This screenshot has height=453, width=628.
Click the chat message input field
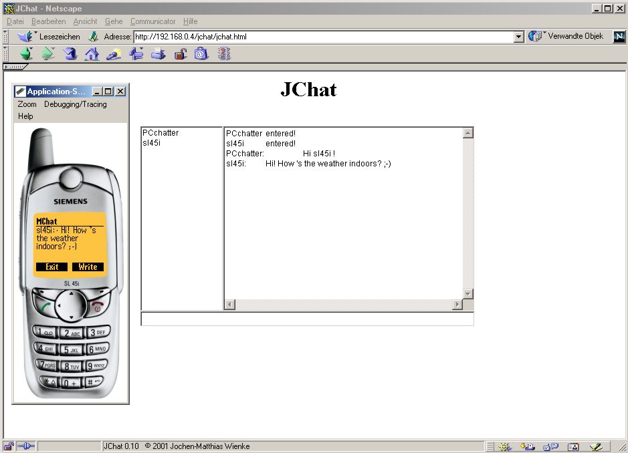[x=307, y=319]
